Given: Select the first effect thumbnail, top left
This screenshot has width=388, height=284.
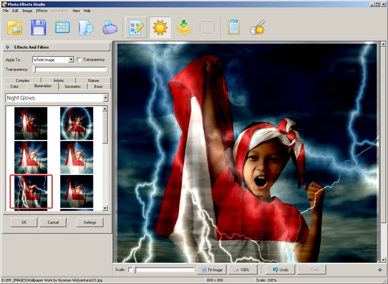Looking at the screenshot, I should [31, 124].
